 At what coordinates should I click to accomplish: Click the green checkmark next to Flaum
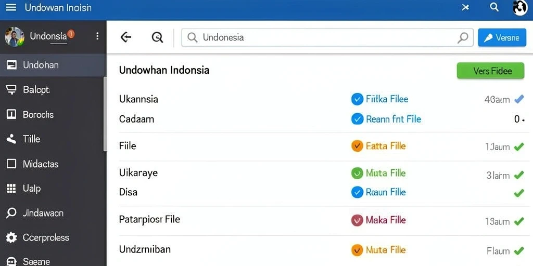coord(519,251)
